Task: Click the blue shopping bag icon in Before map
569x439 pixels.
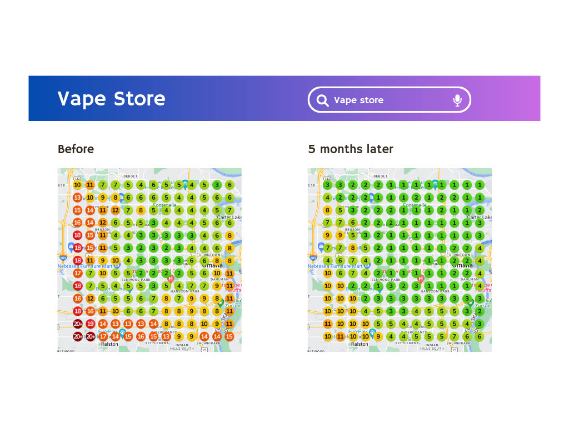Action: pos(71,246)
